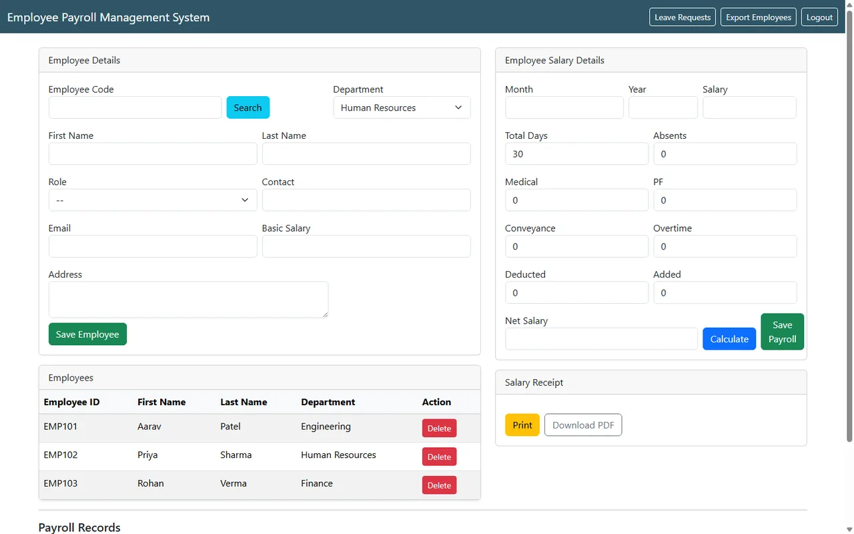Delete employee EMP101 Aarav Patel
Screen dimensions: 854x534
coord(439,429)
